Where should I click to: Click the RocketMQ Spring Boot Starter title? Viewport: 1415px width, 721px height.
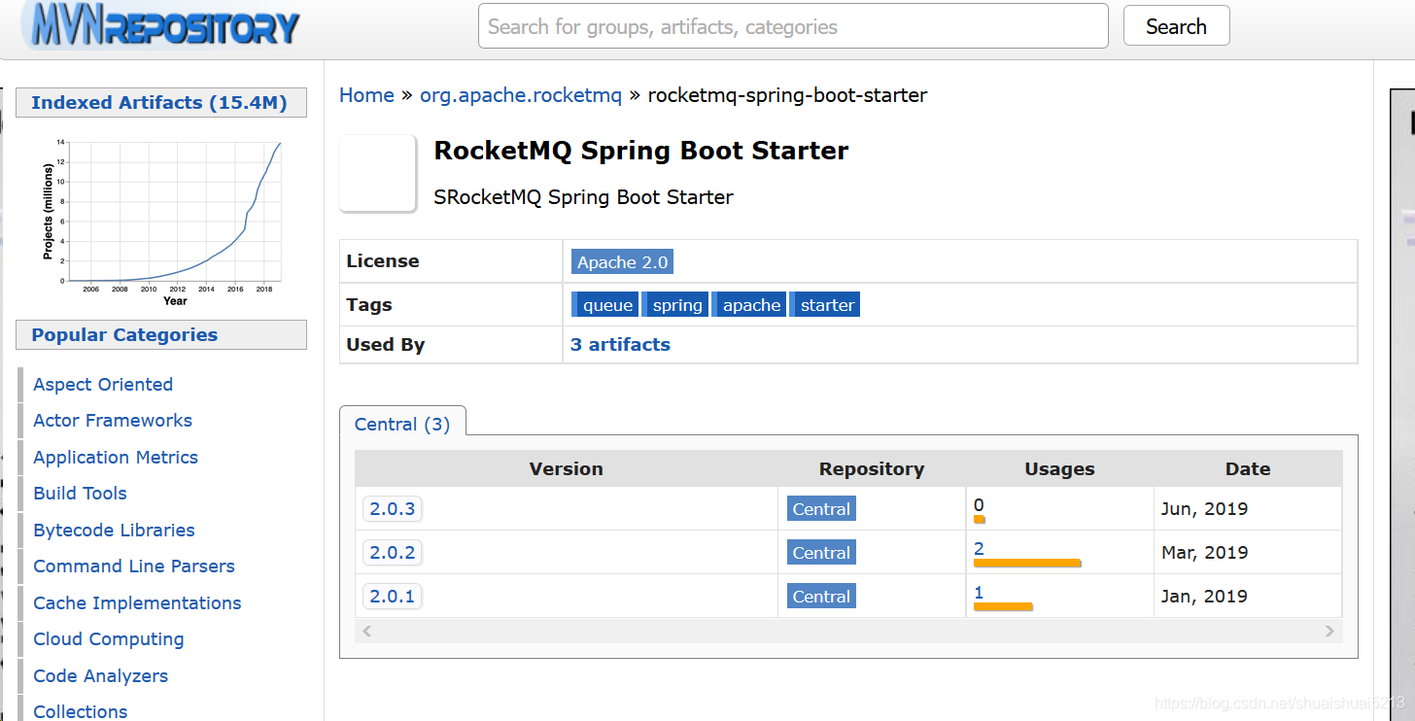(641, 151)
